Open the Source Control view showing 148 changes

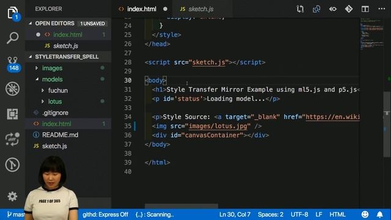13,64
